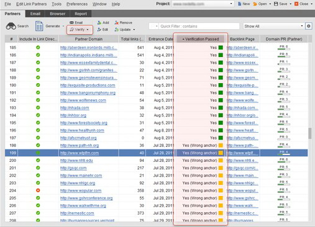Toggle Include In Link Directory for row 188
Image resolution: width=315 pixels, height=227 pixels.
[38, 70]
